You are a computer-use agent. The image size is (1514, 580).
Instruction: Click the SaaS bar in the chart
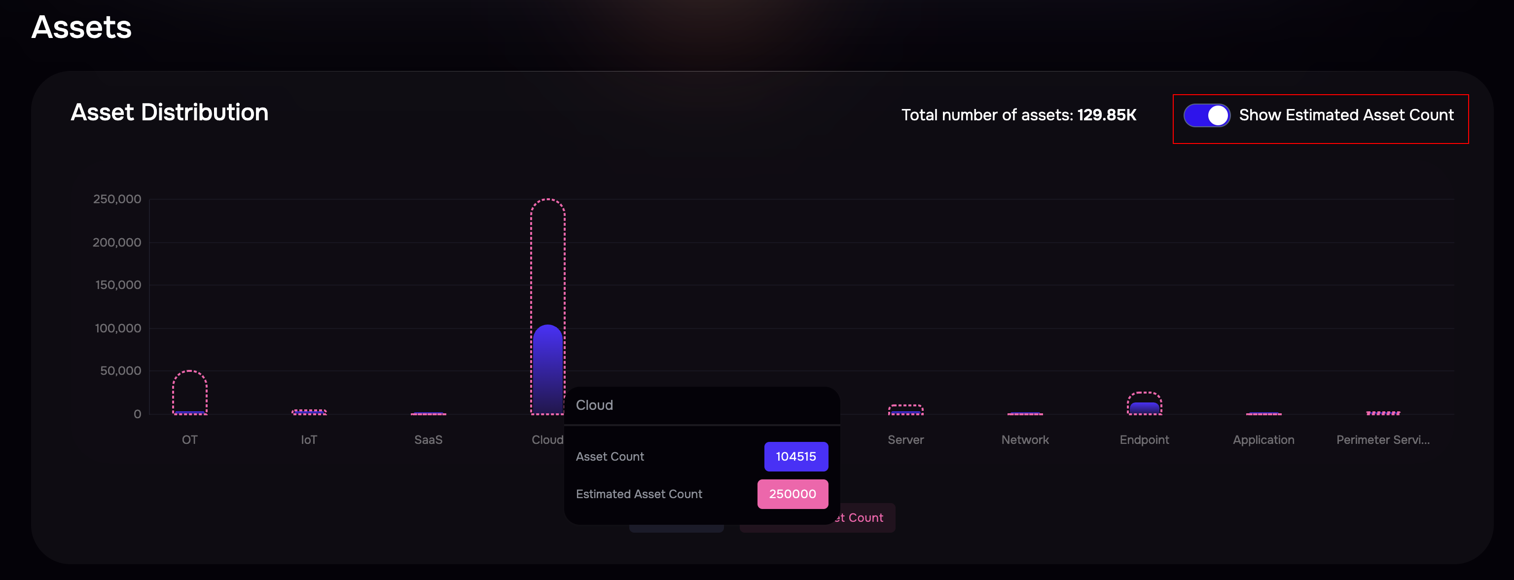coord(428,413)
